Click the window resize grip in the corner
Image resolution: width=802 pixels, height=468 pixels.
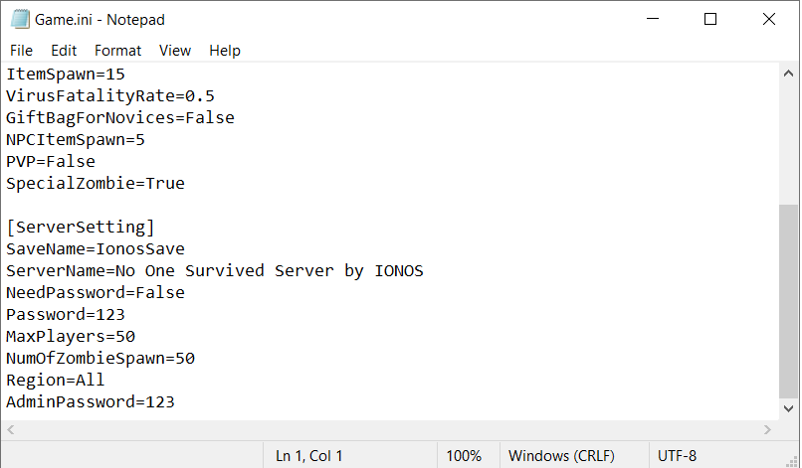(791, 460)
